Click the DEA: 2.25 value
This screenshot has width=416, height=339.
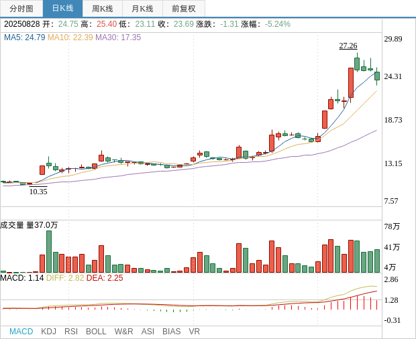point(105,278)
